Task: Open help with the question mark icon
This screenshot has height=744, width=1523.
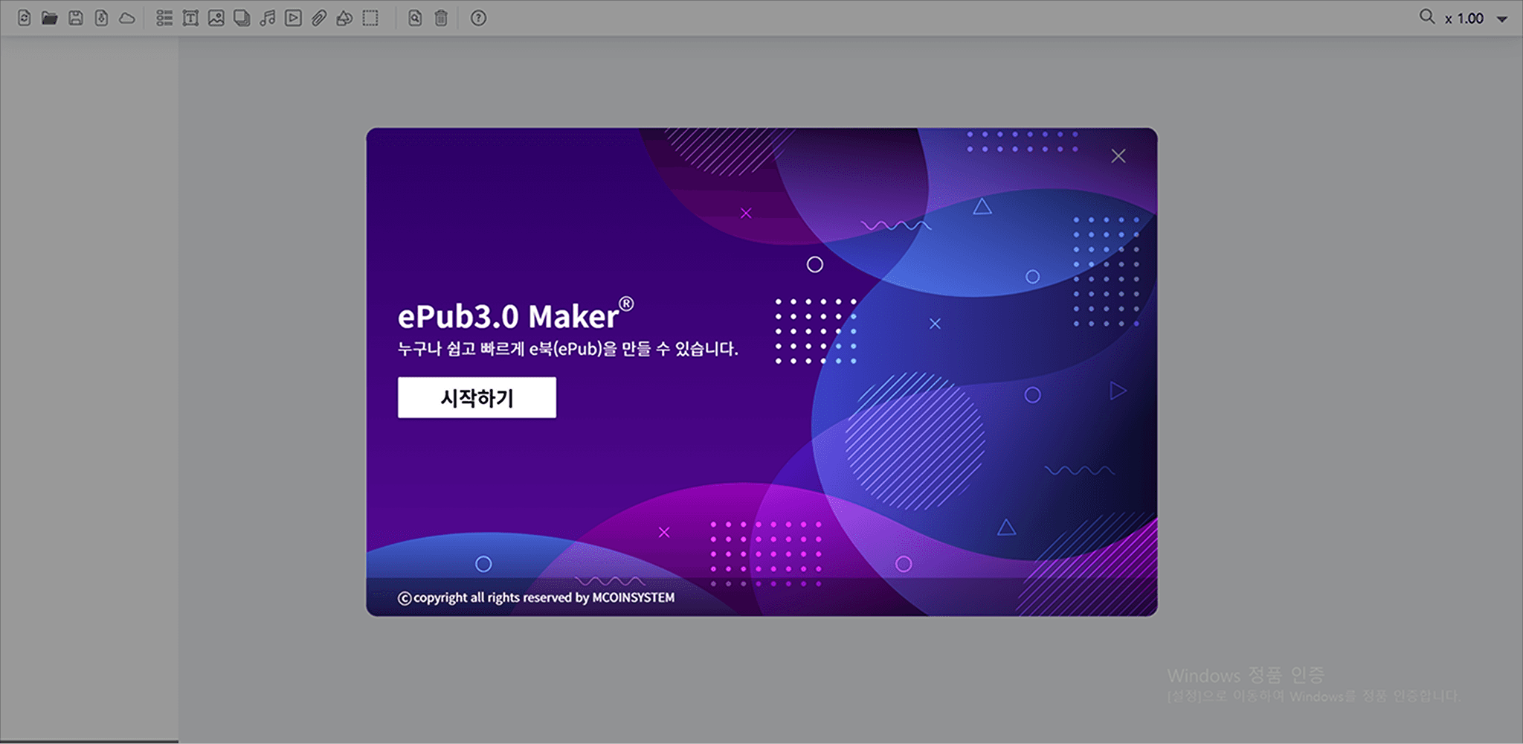Action: [x=478, y=18]
